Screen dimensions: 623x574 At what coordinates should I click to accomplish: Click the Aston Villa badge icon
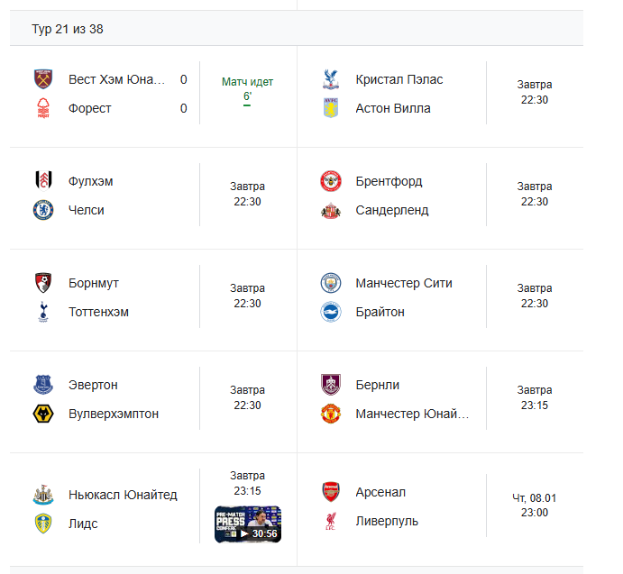click(x=331, y=108)
